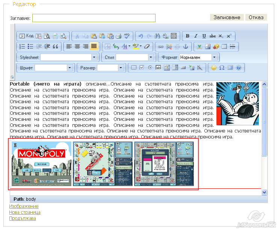The image size is (278, 230).
Task: Toggle right alignment
Action: click(x=86, y=47)
